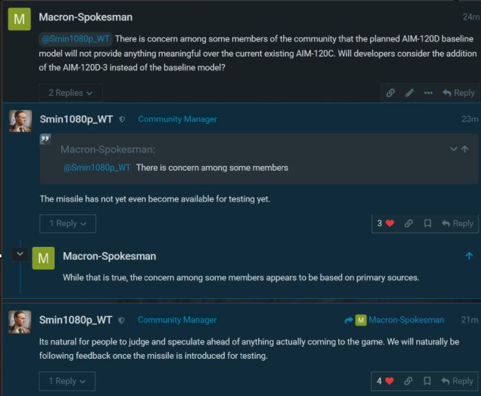
Task: Expand the quoted Macron-Spokesman text chevron
Action: [x=454, y=149]
